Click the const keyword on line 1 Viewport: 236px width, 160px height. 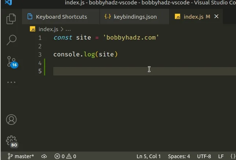(63, 37)
